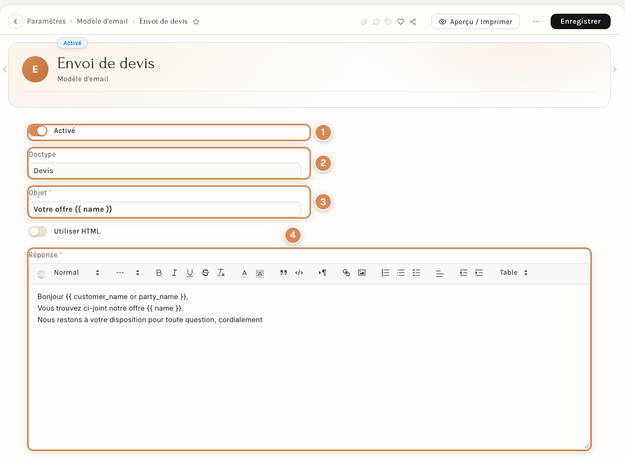Viewport: 625px width, 459px height.
Task: Click the Envoi de devis page title
Action: click(106, 64)
